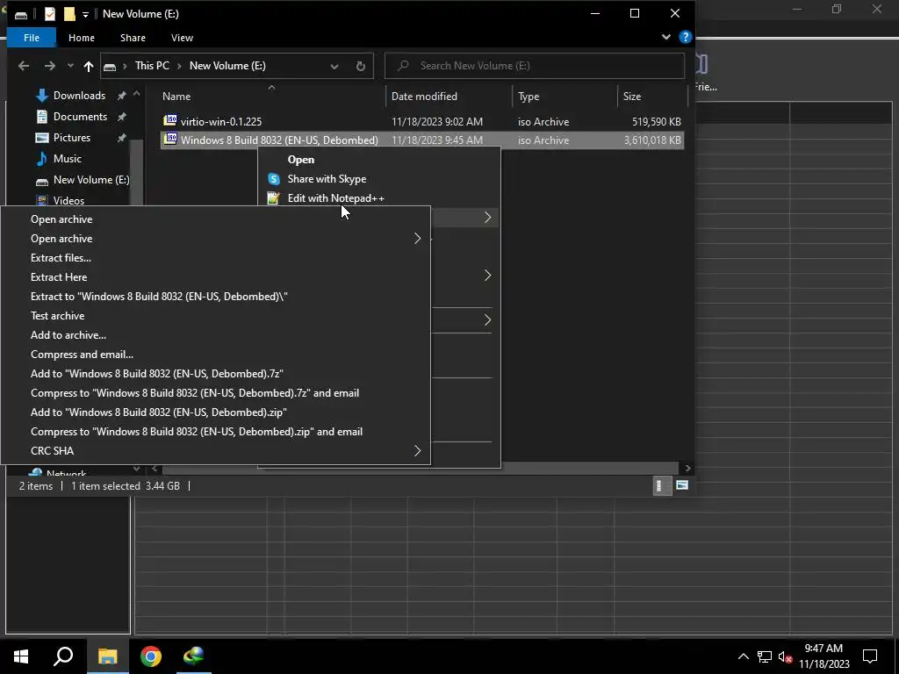Show hidden system tray icons
This screenshot has height=674, width=899.
743,656
